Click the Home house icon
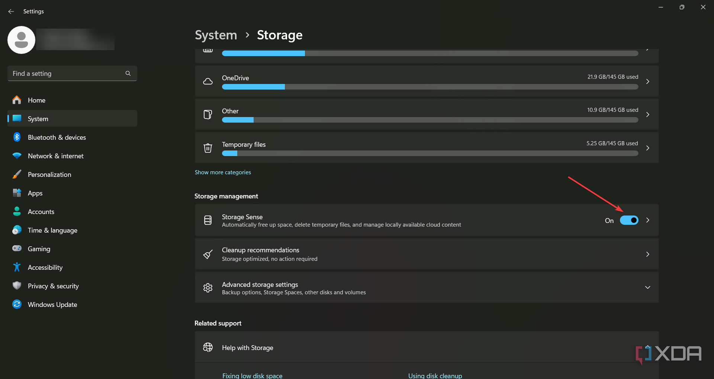 point(17,100)
